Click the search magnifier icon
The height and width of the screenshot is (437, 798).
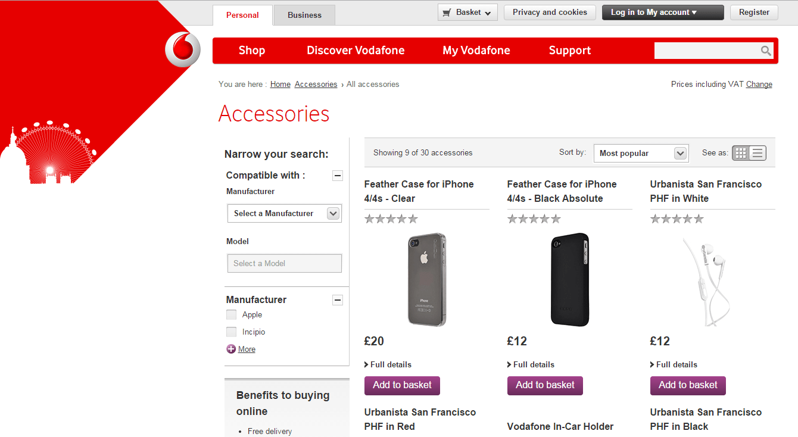(x=766, y=51)
